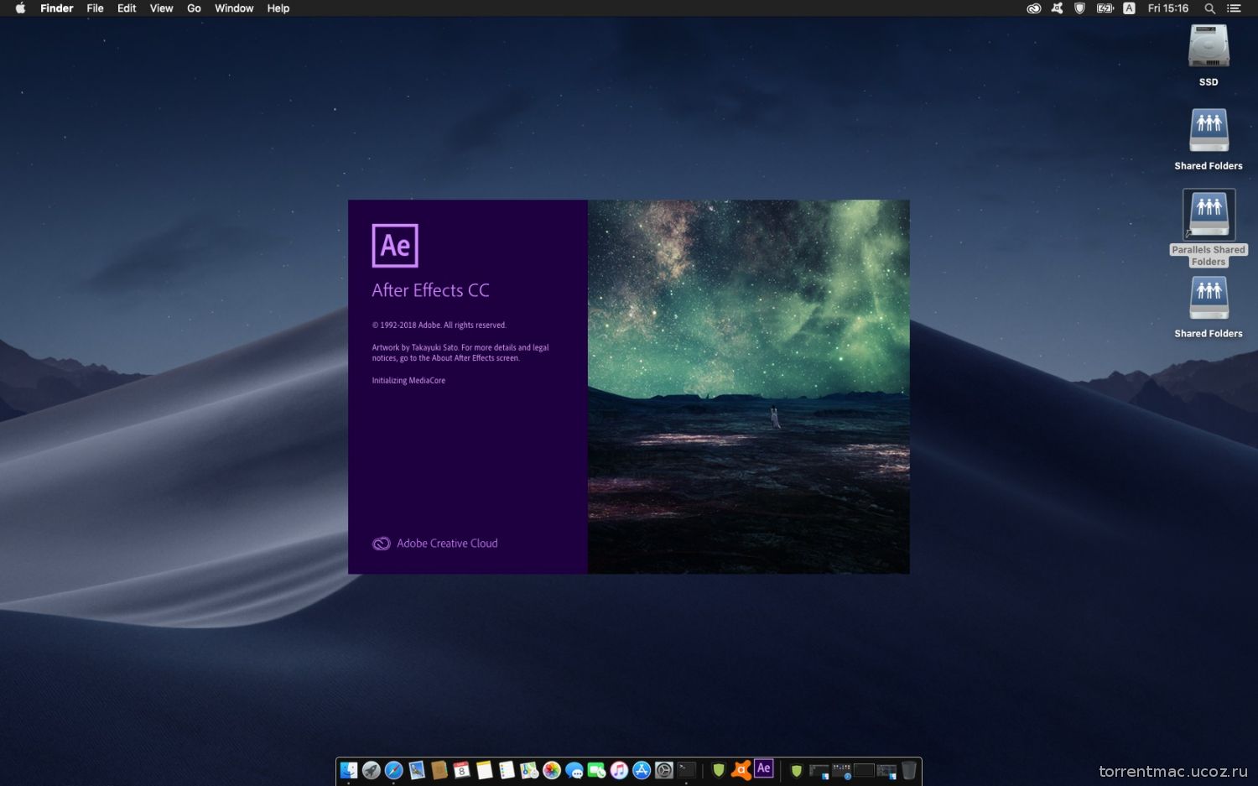Open the File menu
1258x786 pixels.
pos(96,8)
